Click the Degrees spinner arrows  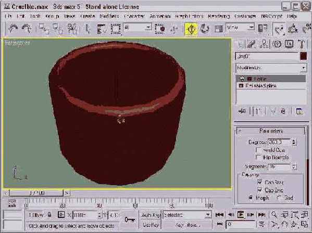(x=294, y=142)
